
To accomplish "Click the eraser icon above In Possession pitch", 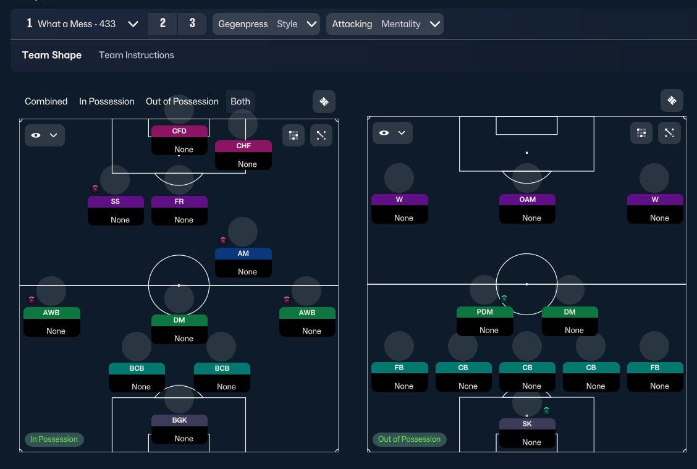I will (x=324, y=102).
